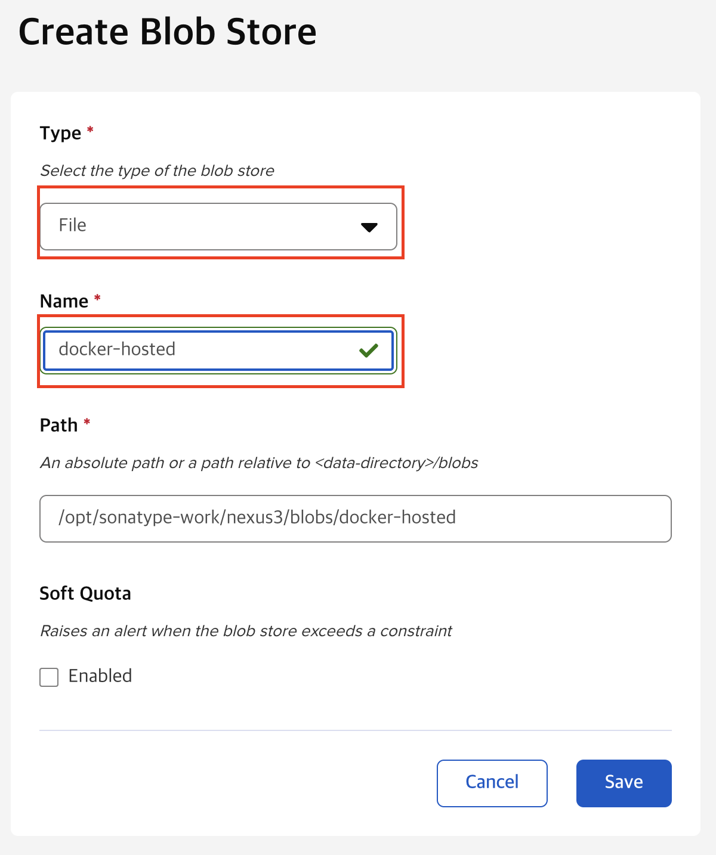The image size is (716, 855).
Task: Click the Enabled checkbox label
Action: click(x=100, y=676)
